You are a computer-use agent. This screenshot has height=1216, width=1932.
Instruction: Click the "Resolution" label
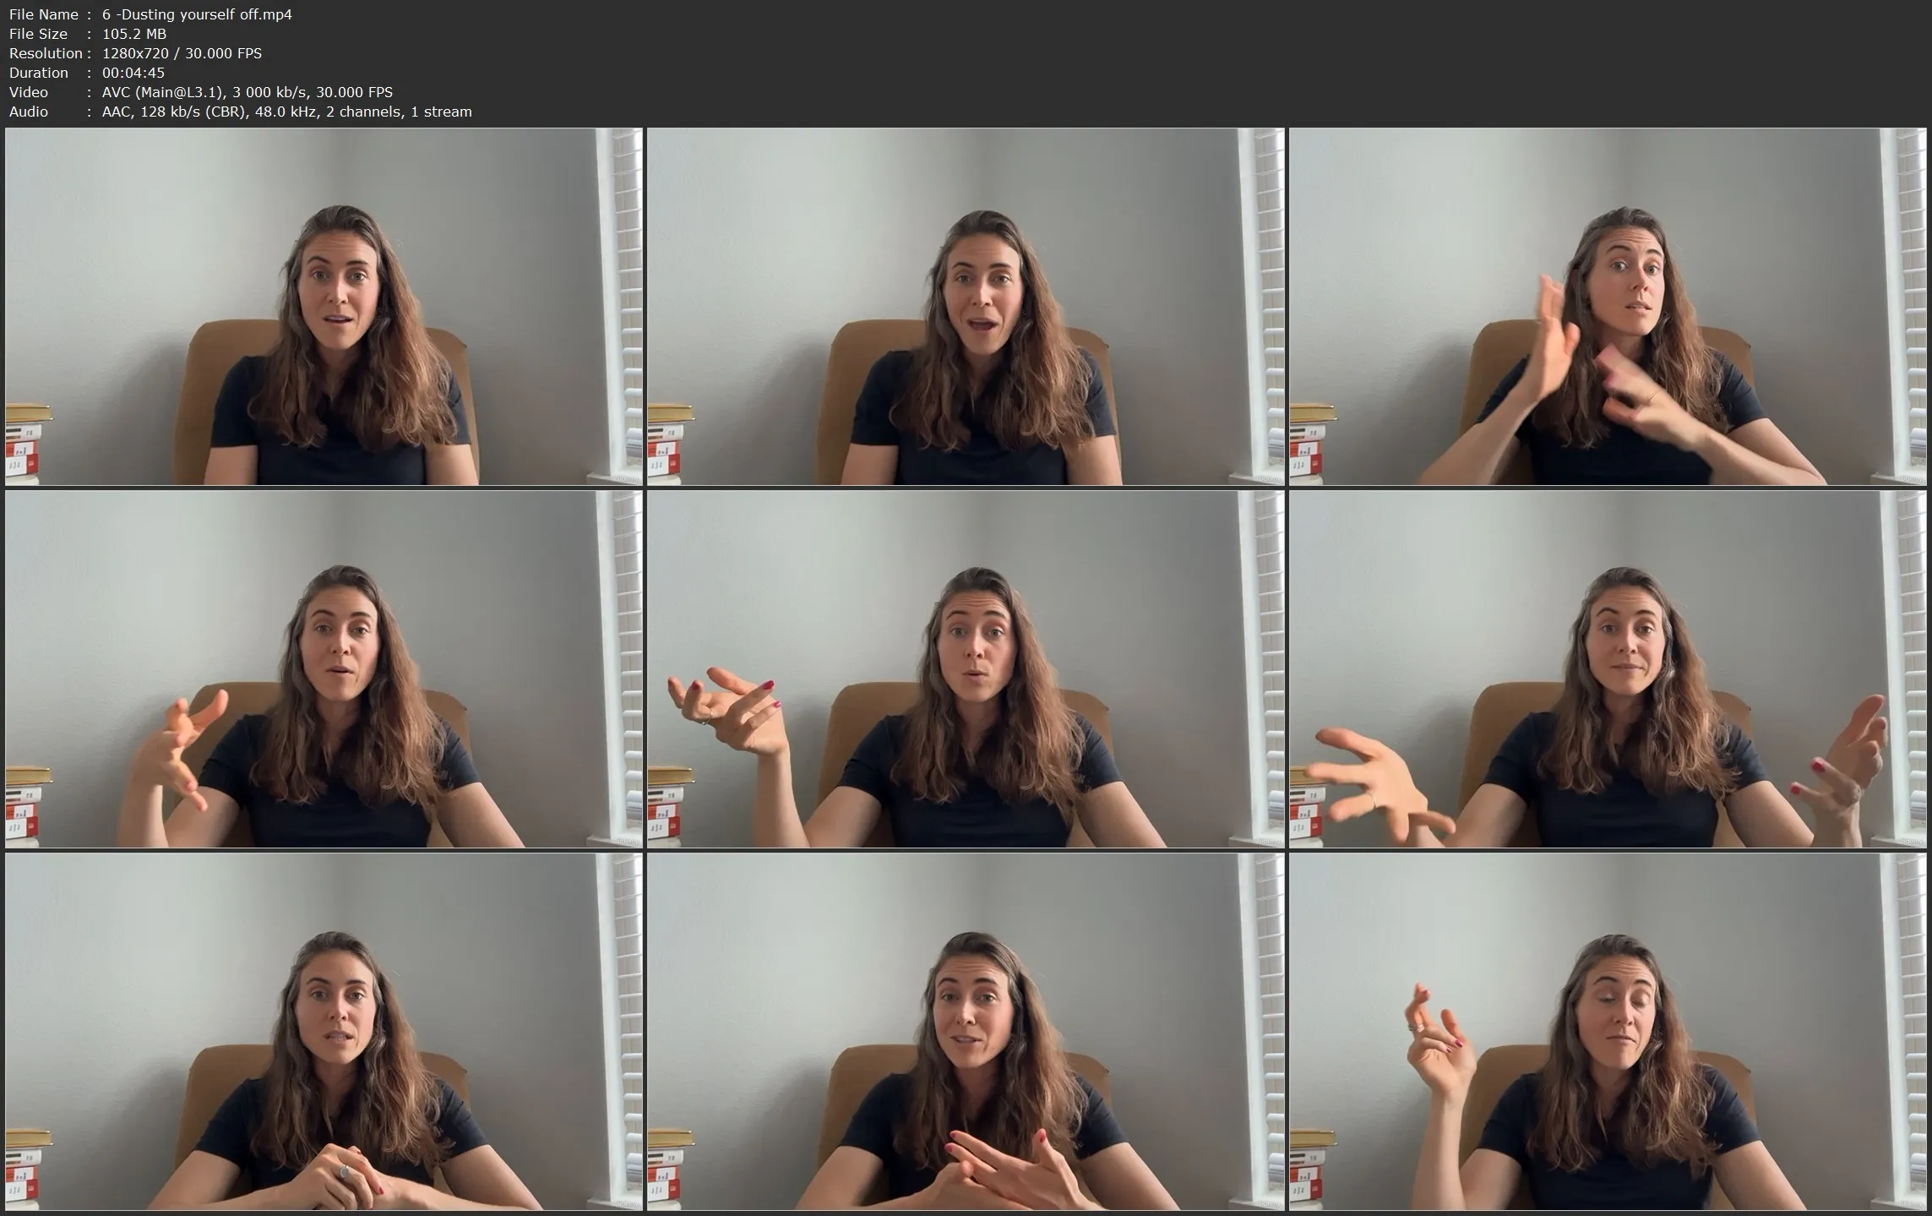click(x=46, y=53)
